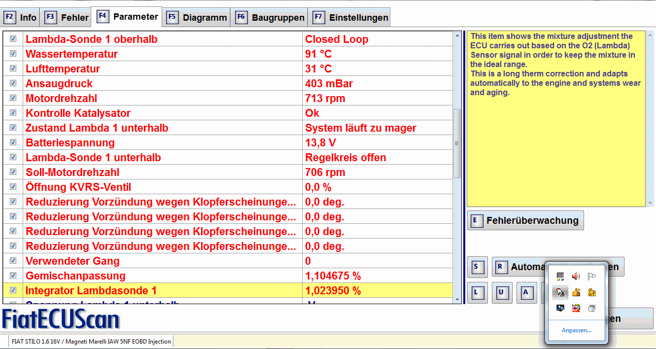Click the S key button
656x349 pixels.
click(x=477, y=267)
